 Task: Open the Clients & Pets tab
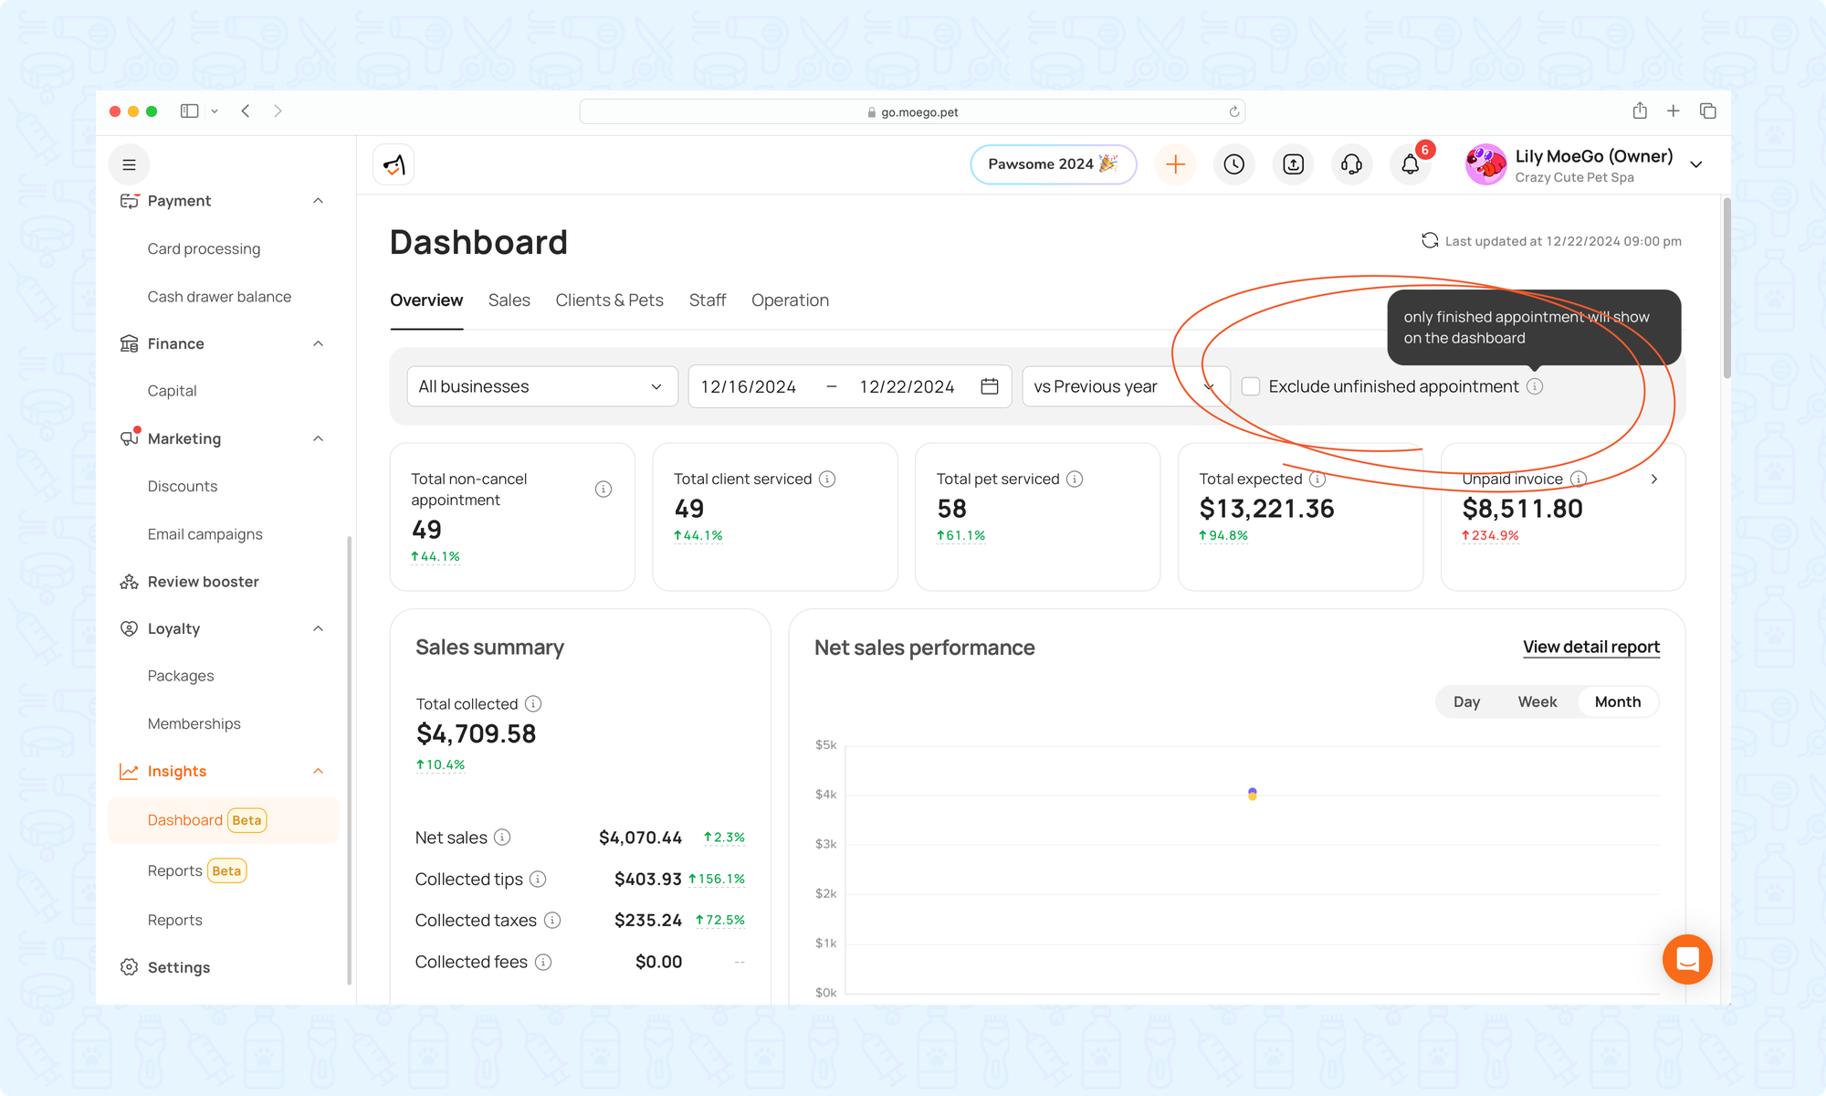609,300
